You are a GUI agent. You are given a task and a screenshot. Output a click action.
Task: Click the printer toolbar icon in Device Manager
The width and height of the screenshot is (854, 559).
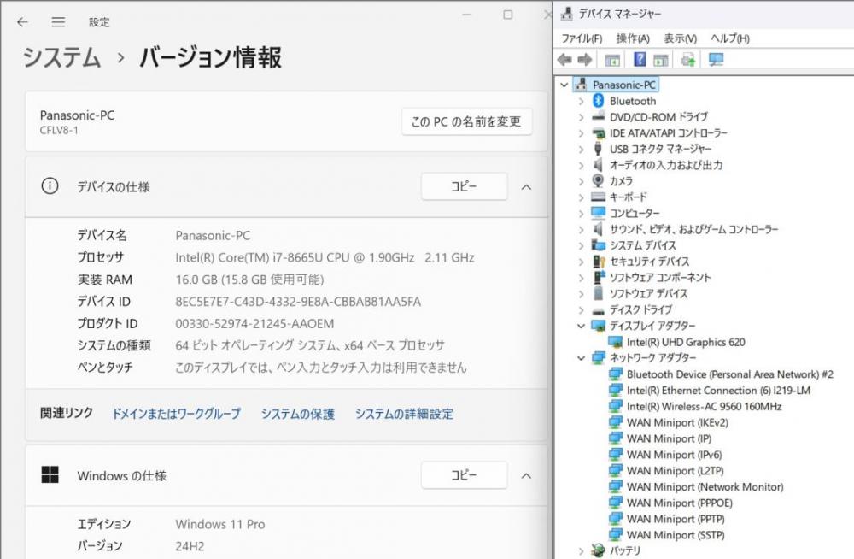[687, 60]
